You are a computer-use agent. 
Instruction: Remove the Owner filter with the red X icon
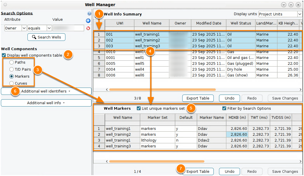pyautogui.click(x=88, y=28)
